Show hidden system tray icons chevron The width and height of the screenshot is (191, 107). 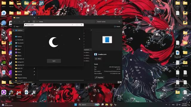pyautogui.click(x=166, y=105)
